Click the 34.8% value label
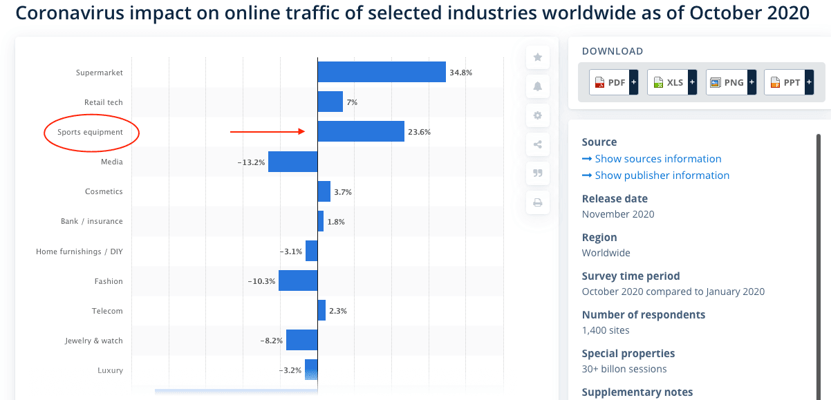This screenshot has height=400, width=831. (x=460, y=73)
